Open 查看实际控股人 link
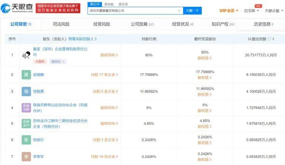The image size is (285, 165). pos(82,39)
